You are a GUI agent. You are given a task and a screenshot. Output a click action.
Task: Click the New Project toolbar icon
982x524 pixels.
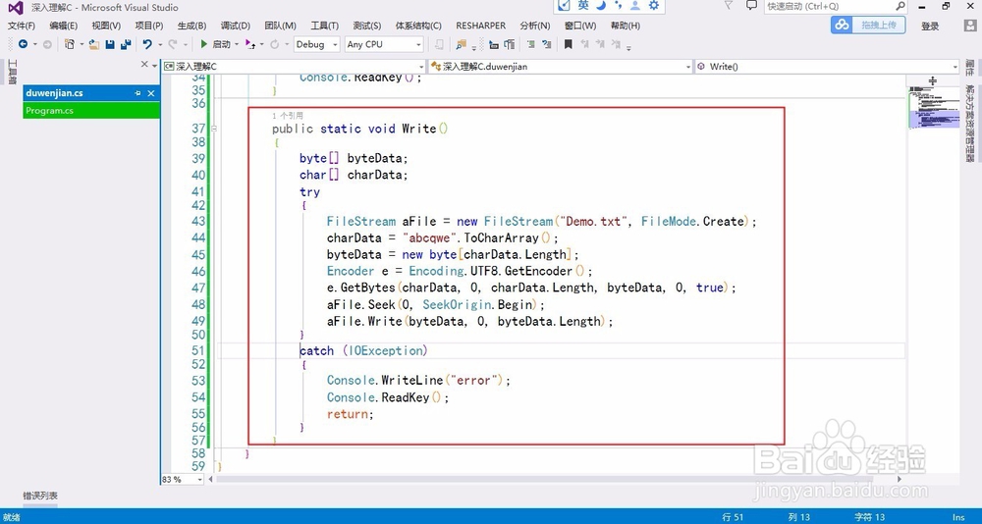70,44
